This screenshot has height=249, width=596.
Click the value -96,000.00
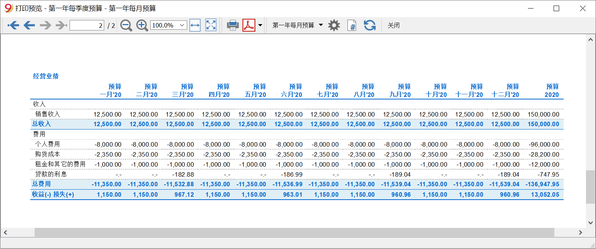point(544,144)
